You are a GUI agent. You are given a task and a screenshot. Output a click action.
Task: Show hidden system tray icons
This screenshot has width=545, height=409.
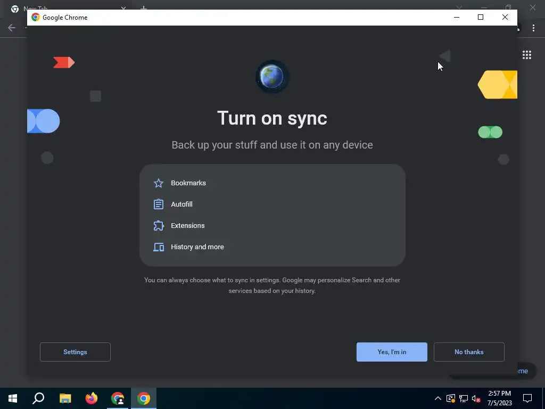pos(438,398)
